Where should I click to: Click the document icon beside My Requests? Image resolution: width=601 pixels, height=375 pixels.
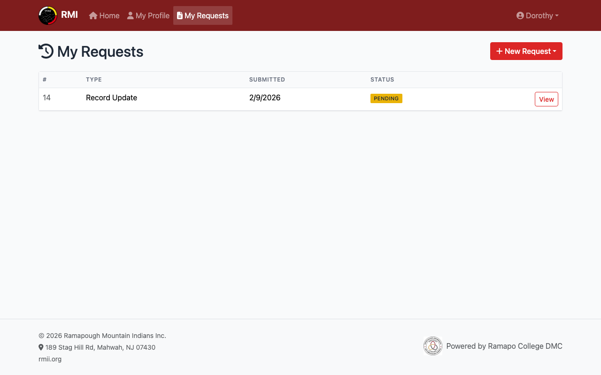tap(180, 15)
